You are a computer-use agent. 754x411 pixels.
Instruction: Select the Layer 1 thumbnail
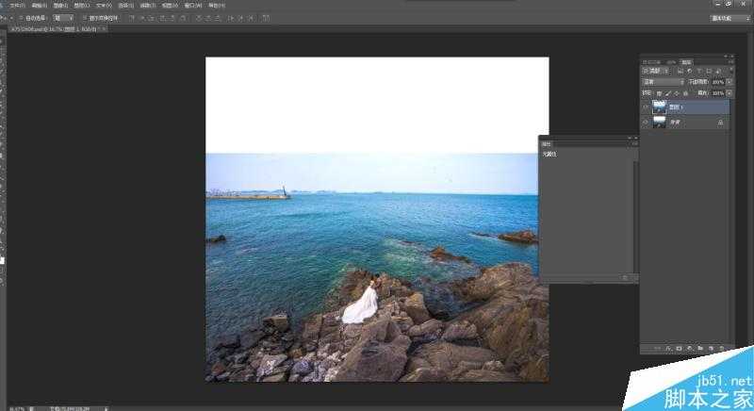[660, 107]
